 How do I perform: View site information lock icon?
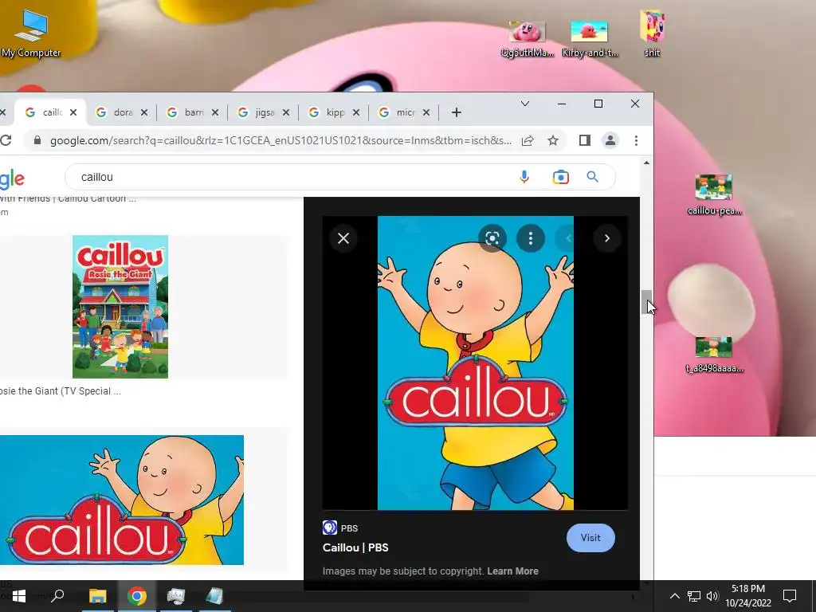point(37,140)
